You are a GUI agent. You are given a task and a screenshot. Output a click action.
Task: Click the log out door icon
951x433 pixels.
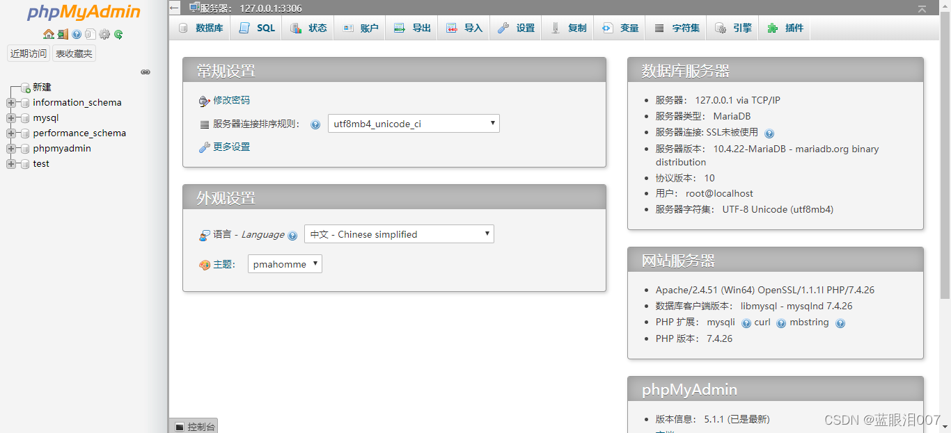click(x=63, y=34)
